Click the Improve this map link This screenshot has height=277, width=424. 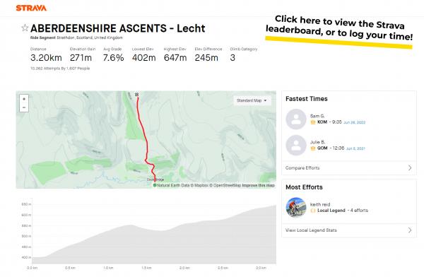258,185
